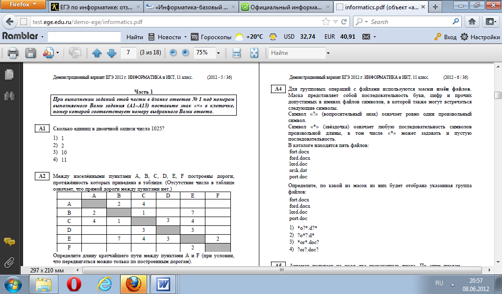The image size is (502, 294).
Task: Open the Rambler mail envelope icon
Action: 366,37
